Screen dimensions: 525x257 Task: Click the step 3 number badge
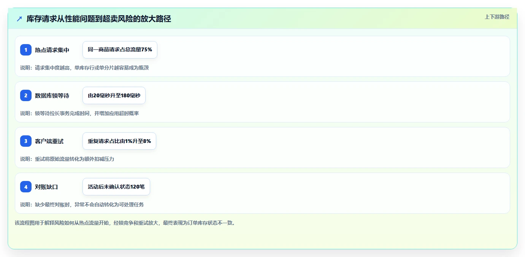click(x=26, y=141)
